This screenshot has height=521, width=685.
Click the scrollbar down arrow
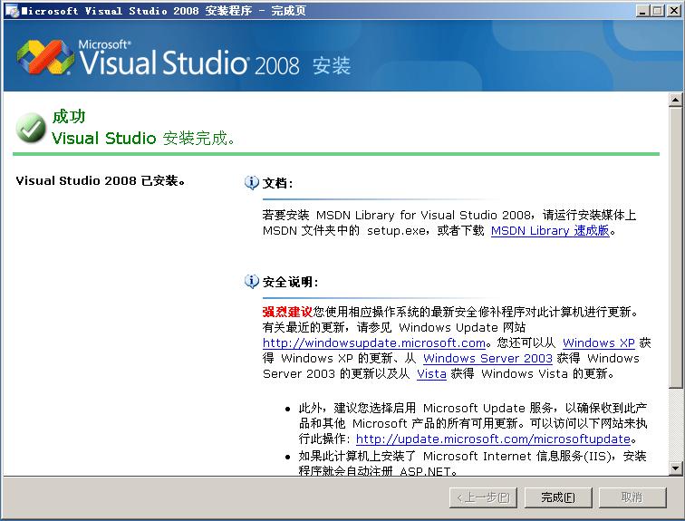675,468
